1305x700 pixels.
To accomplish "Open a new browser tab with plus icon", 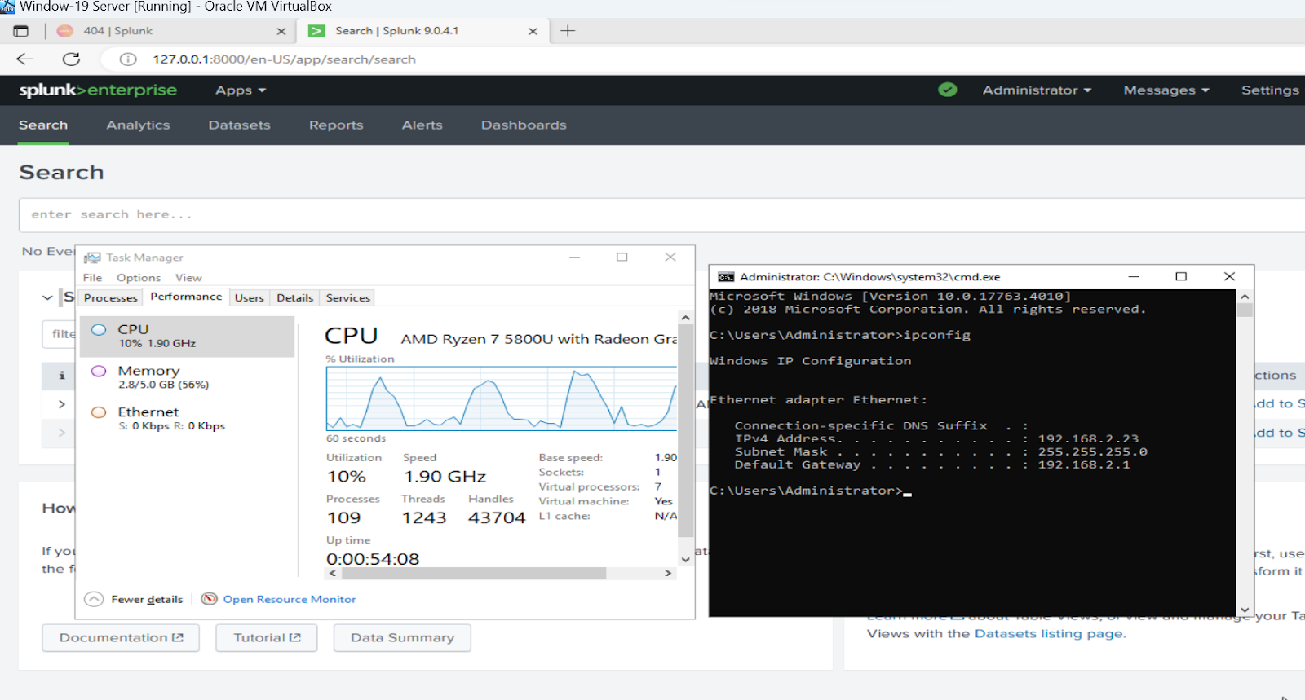I will point(568,30).
